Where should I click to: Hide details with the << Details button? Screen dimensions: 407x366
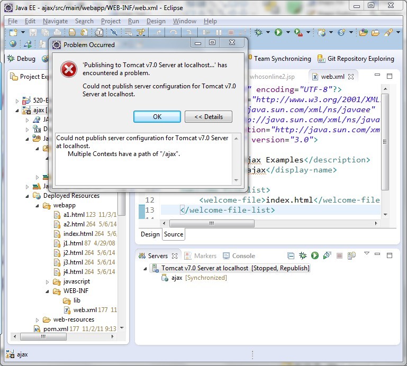click(208, 117)
